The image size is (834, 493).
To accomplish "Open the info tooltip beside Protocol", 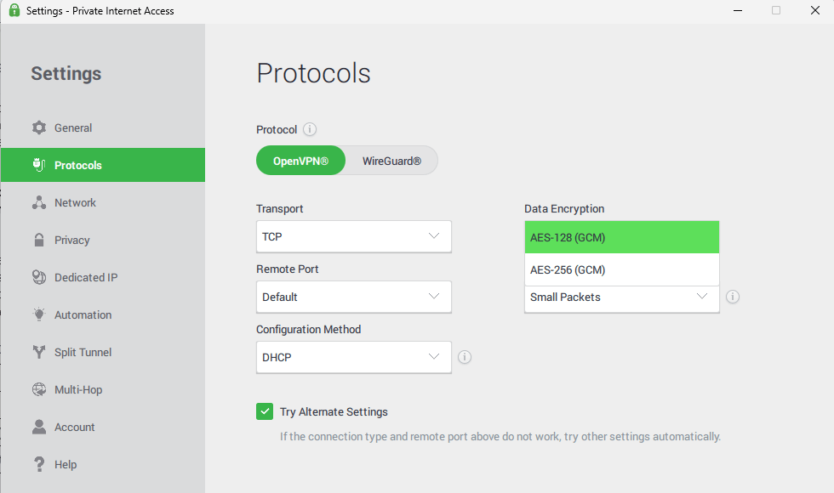I will tap(309, 129).
